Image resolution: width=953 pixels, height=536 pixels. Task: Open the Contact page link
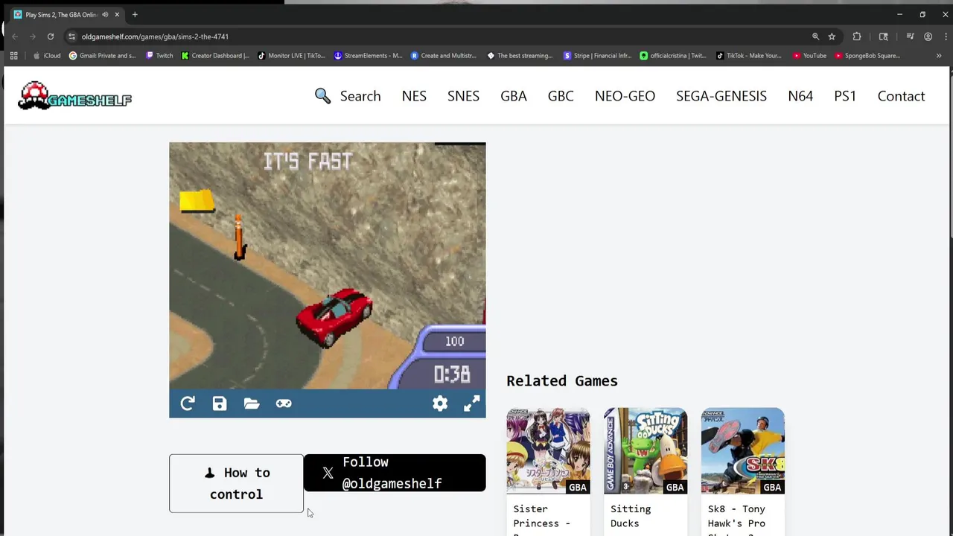click(901, 96)
